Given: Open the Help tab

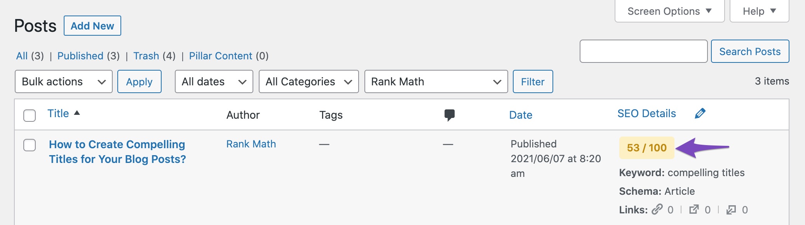Looking at the screenshot, I should click(x=760, y=11).
